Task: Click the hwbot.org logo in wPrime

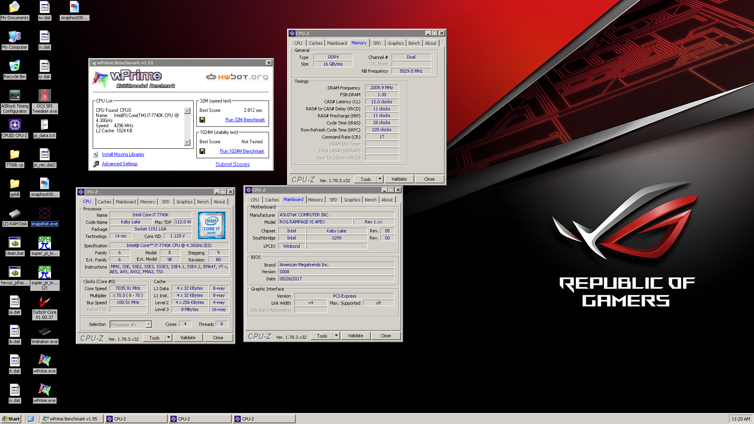Action: coord(237,77)
